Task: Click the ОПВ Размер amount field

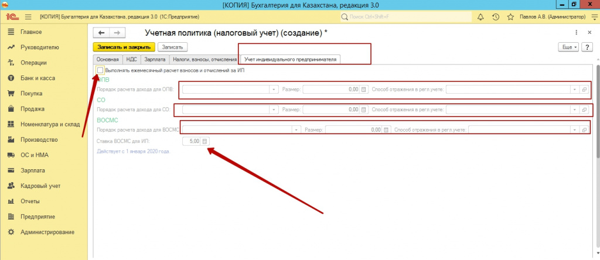Action: (332, 90)
